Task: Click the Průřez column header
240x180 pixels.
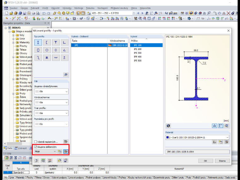Action: (146, 41)
